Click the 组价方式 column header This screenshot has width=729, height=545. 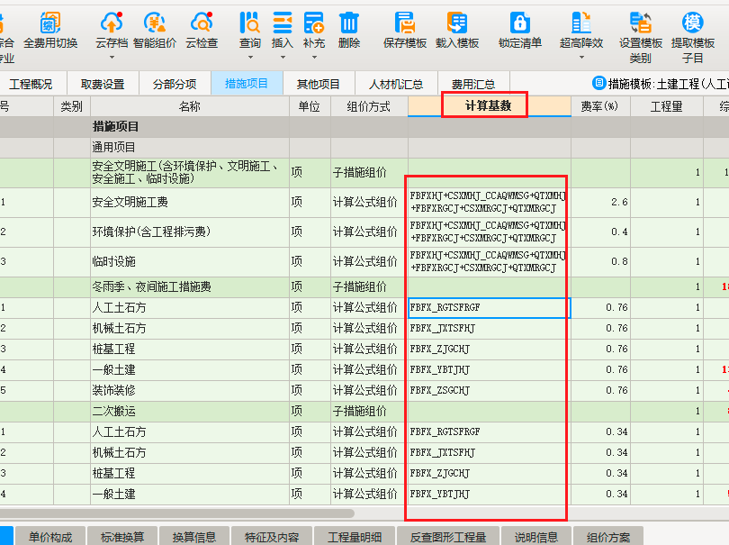coord(369,106)
